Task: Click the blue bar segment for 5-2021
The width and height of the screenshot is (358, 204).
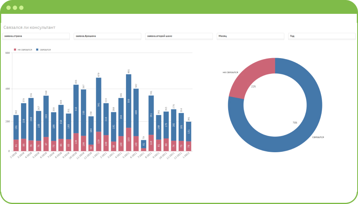Action: pos(129,101)
